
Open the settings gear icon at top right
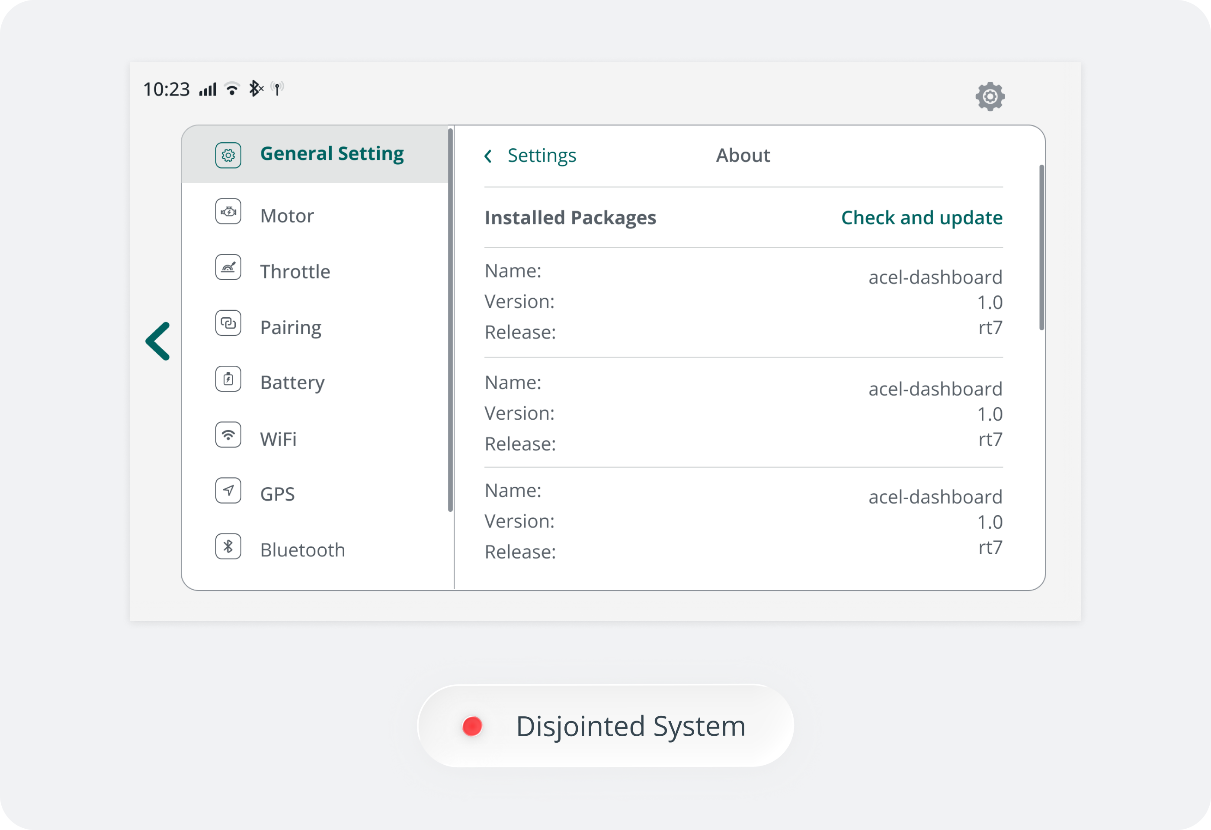990,96
